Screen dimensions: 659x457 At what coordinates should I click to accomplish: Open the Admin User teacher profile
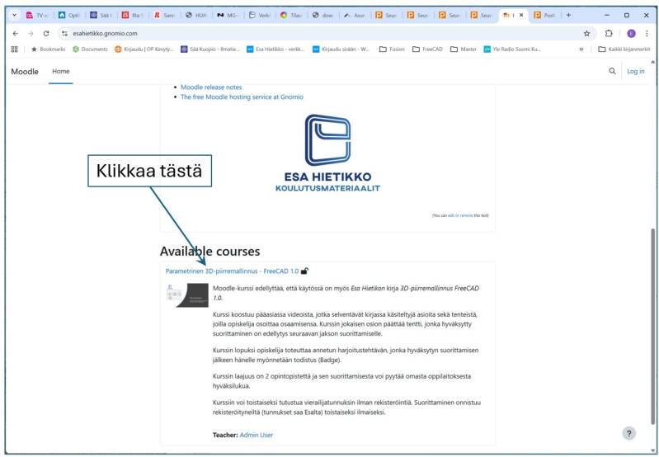tap(256, 435)
